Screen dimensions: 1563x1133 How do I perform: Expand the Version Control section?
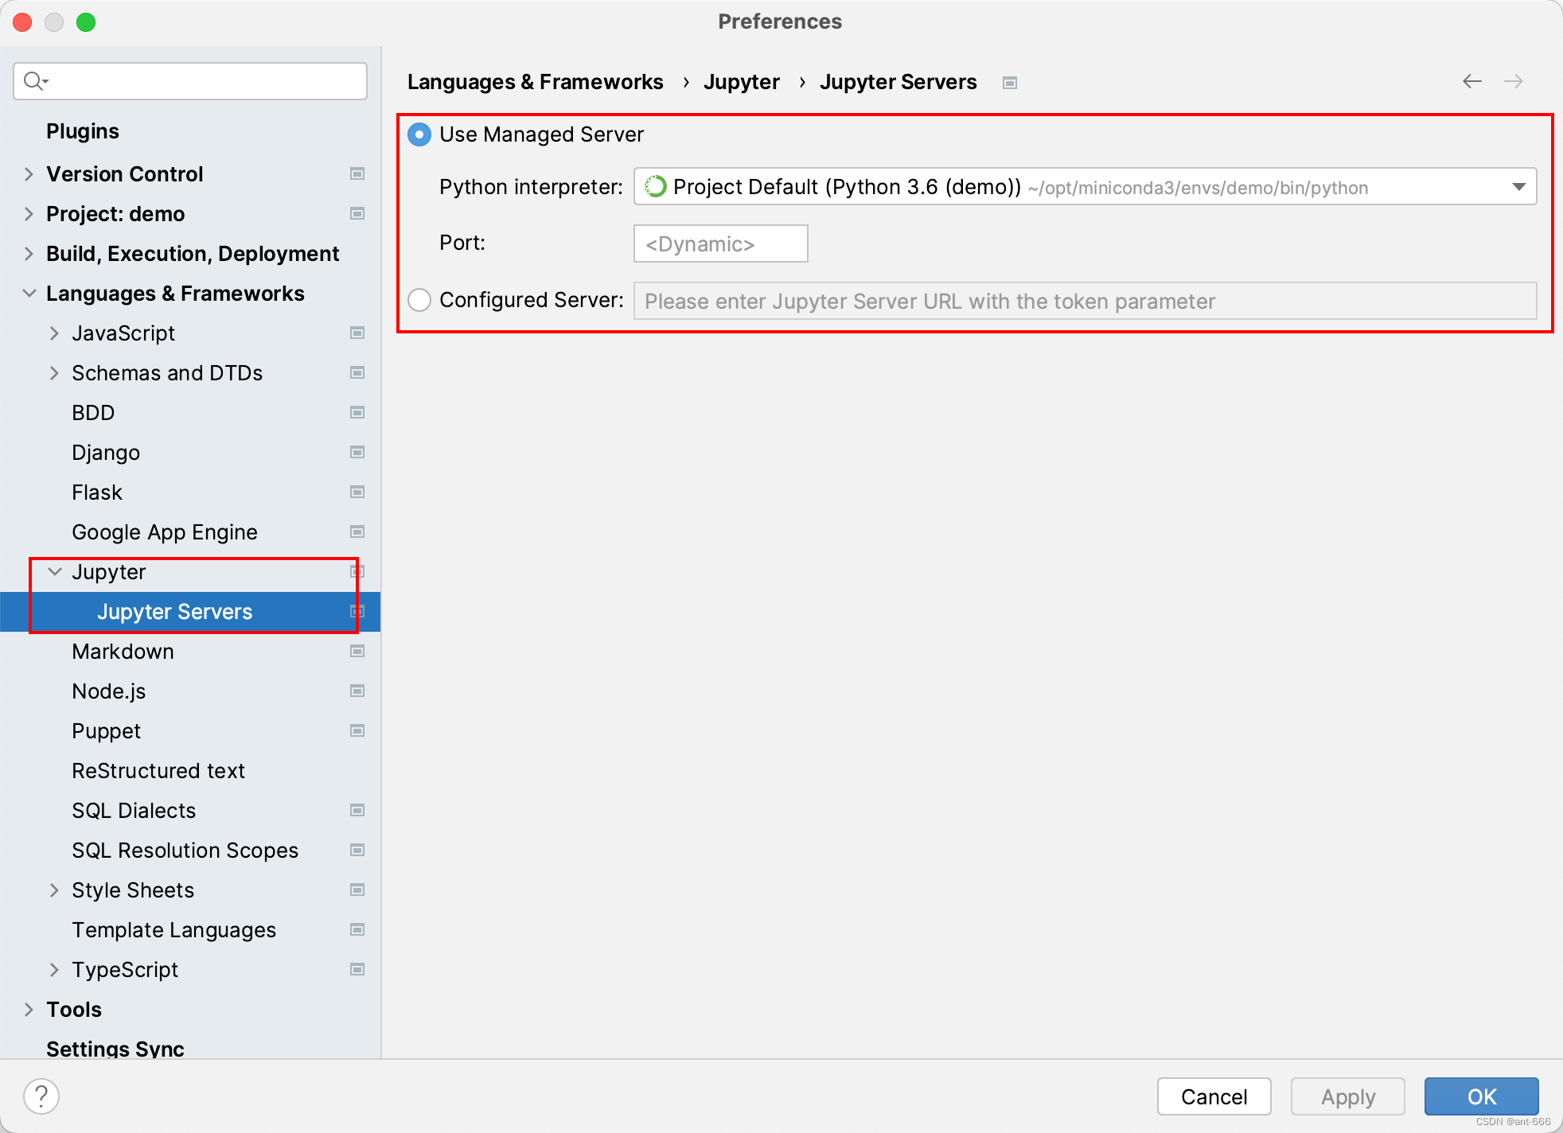tap(29, 173)
